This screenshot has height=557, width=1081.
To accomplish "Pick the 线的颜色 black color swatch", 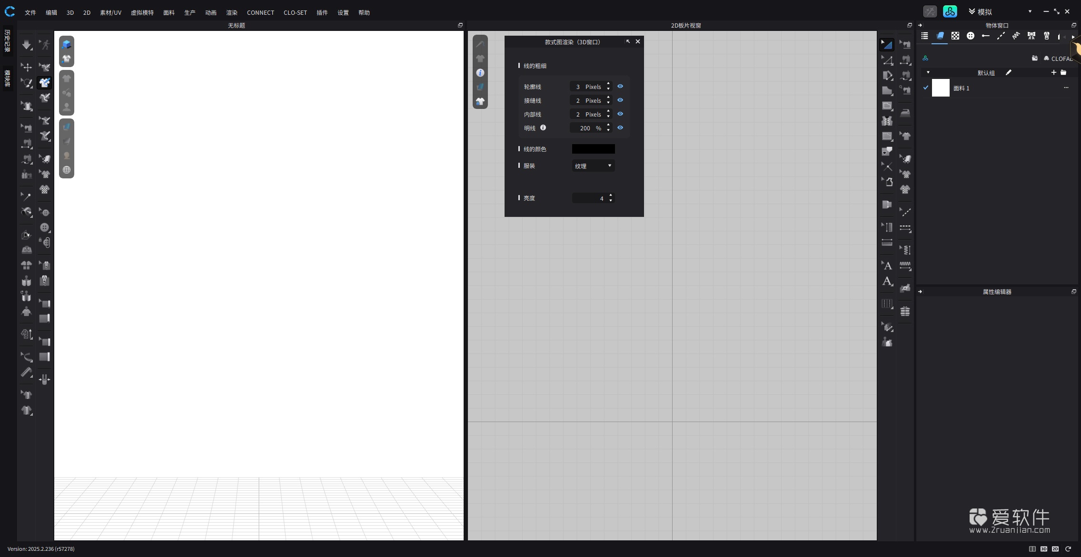I will click(x=593, y=149).
